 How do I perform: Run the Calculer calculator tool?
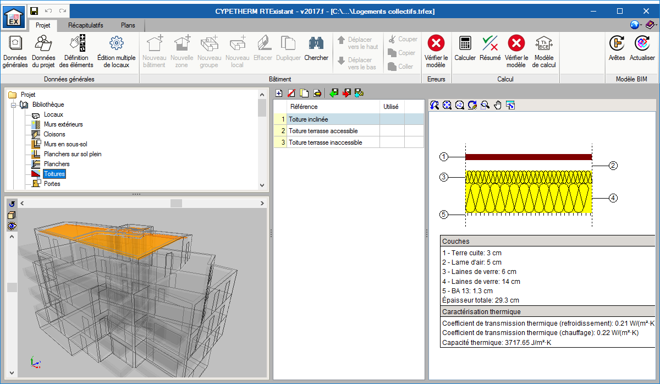click(x=465, y=48)
